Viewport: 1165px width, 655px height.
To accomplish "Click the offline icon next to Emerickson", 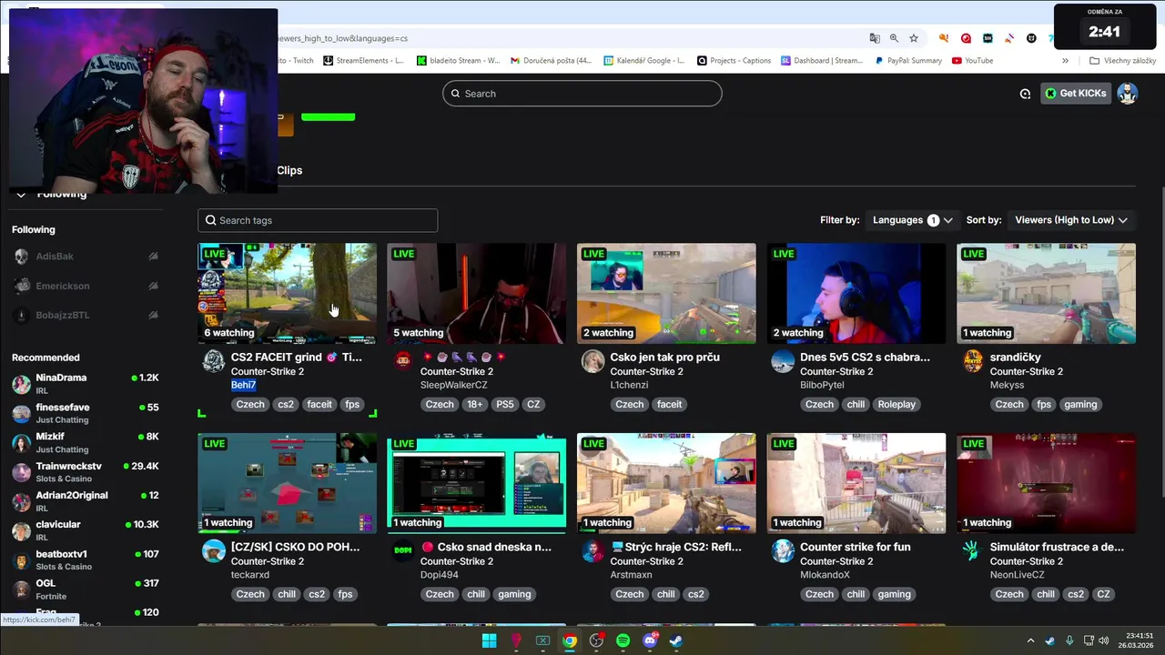I will click(153, 287).
